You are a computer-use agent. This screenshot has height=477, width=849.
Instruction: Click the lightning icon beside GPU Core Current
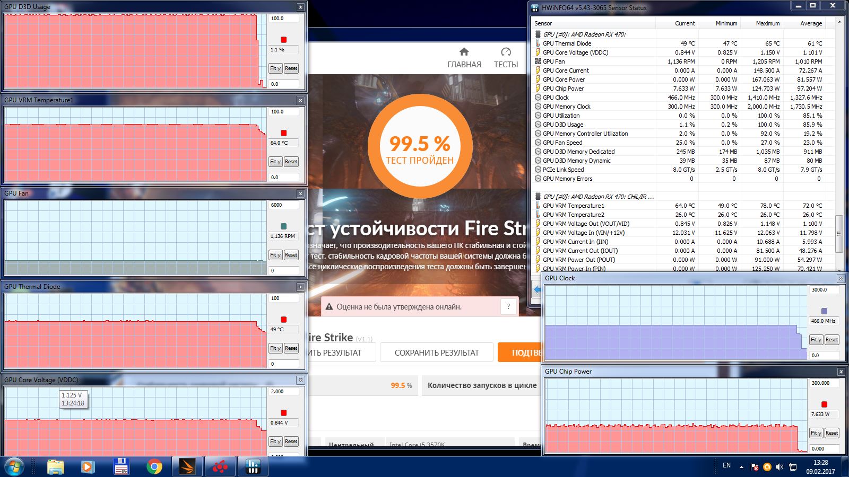point(538,70)
